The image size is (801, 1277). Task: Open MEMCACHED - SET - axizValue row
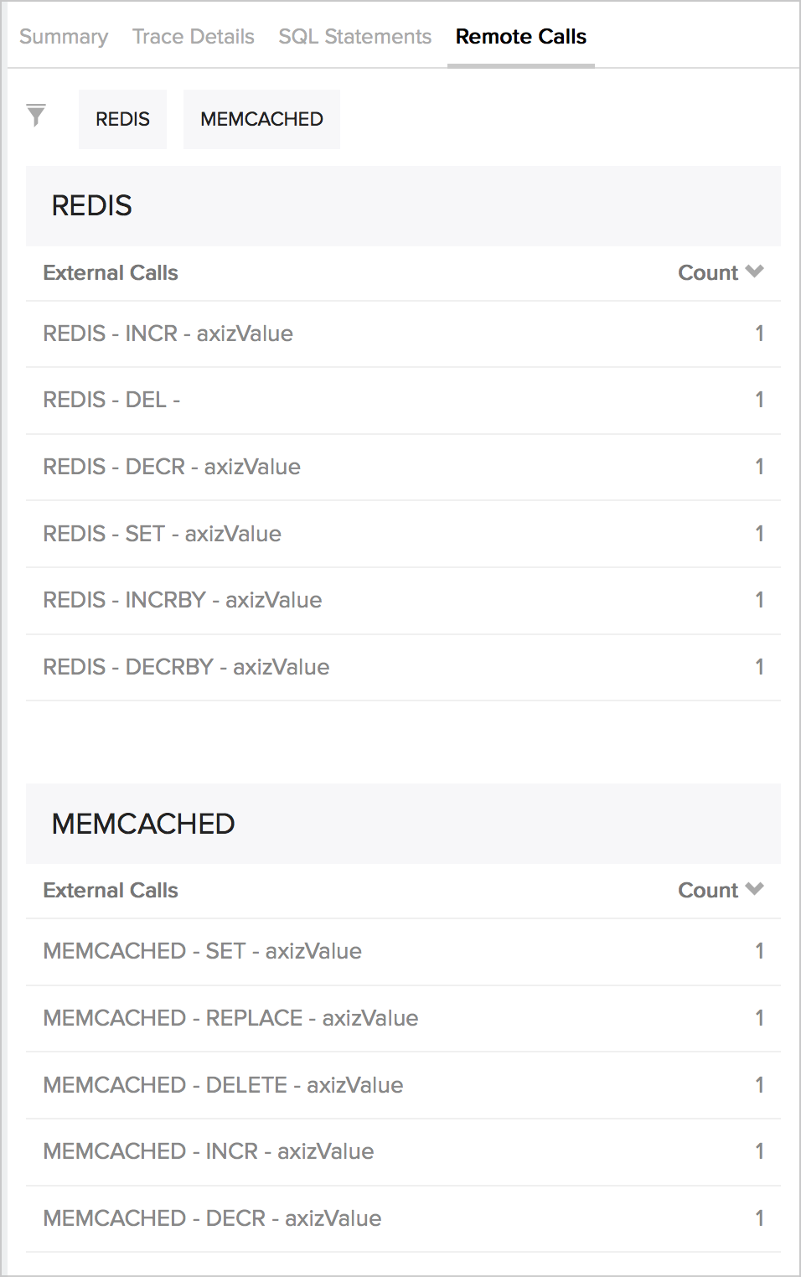point(403,951)
